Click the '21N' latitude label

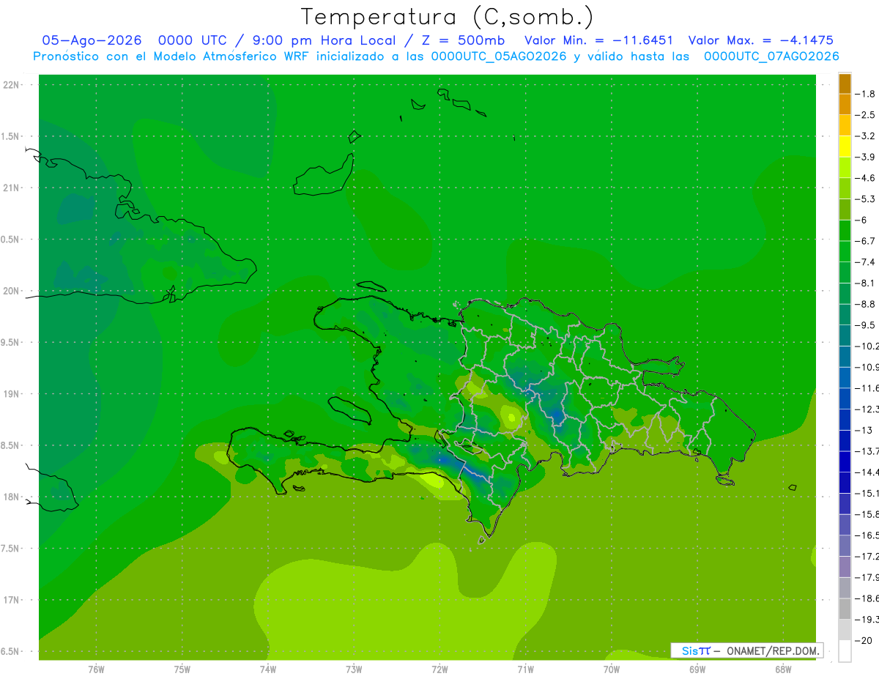(x=12, y=188)
